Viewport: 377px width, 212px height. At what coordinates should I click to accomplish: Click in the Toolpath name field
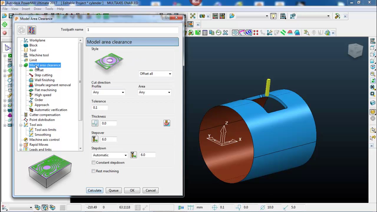tap(132, 30)
